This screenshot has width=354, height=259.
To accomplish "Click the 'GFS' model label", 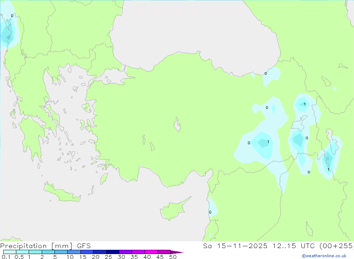I will (84, 246).
